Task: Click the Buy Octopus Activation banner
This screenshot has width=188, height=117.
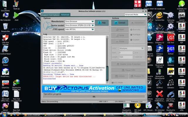Action: (x=94, y=89)
